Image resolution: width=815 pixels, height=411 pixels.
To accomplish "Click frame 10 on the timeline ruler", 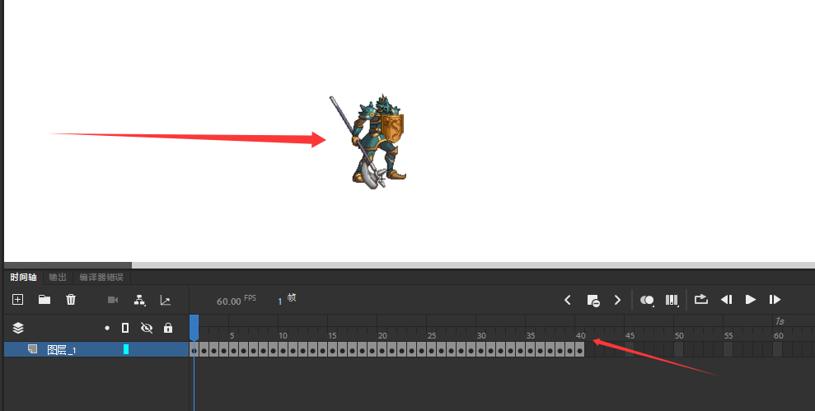I will tap(283, 336).
